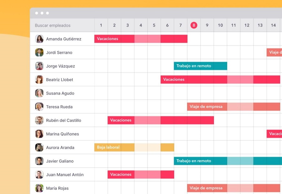Viewport: 282px width, 194px height.
Task: Select highlighted day 8 in header
Action: click(x=194, y=25)
